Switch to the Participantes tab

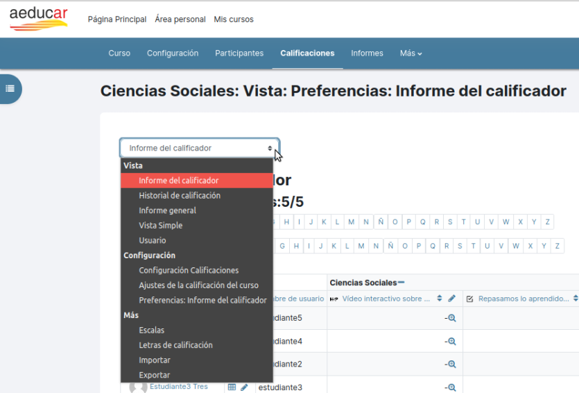coord(239,53)
